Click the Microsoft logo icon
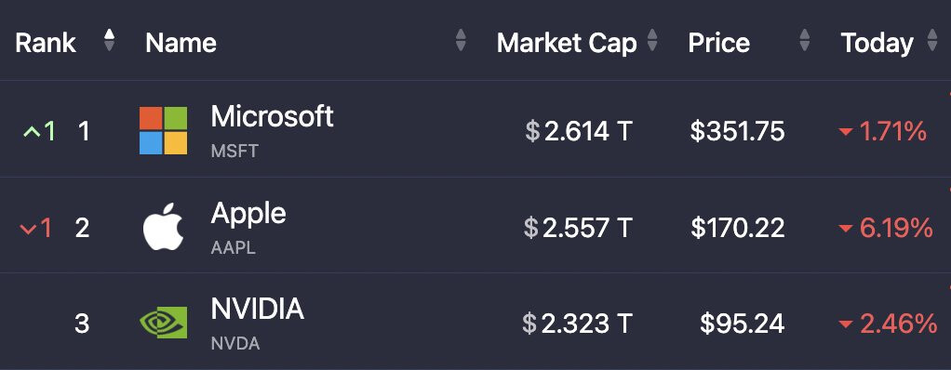 click(x=163, y=130)
